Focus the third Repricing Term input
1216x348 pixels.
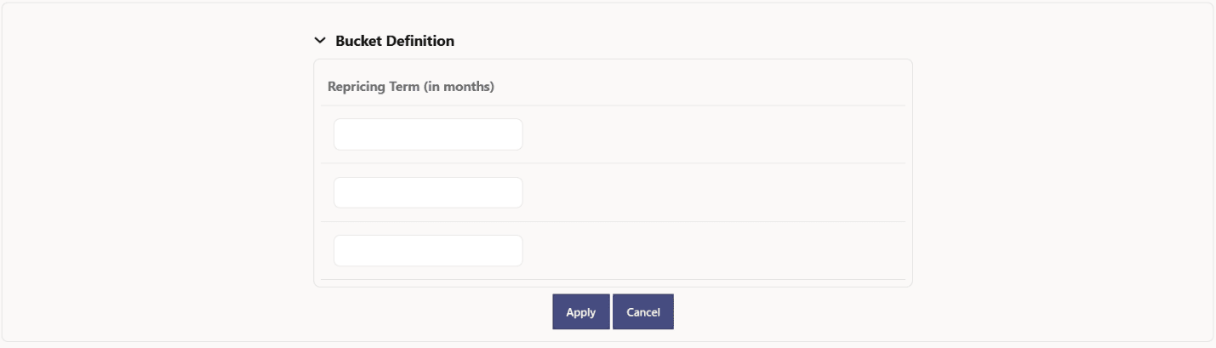pyautogui.click(x=428, y=251)
